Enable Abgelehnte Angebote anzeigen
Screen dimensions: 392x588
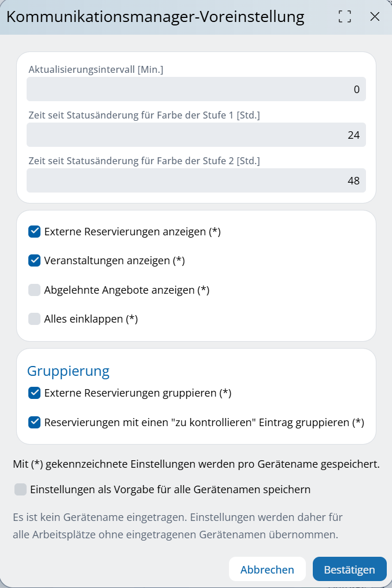point(35,290)
